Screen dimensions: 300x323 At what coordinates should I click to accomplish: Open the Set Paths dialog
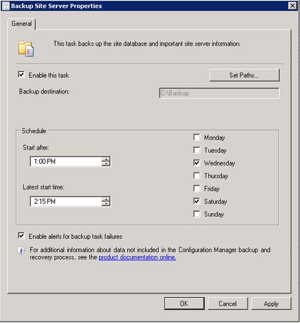[x=244, y=75]
